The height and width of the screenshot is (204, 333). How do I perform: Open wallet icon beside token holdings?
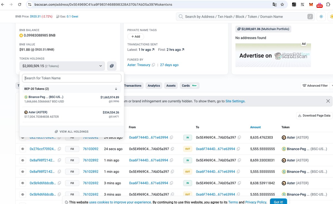point(112,66)
